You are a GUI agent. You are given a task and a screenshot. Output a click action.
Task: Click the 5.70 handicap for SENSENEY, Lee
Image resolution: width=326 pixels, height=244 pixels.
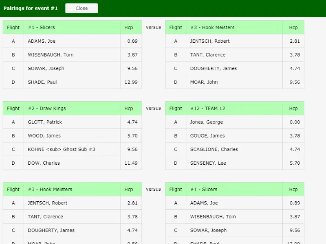pos(294,163)
